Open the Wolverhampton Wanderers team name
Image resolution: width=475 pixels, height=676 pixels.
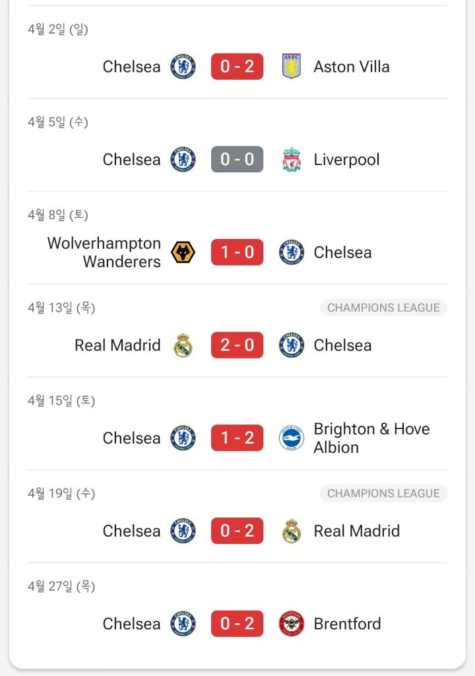click(104, 252)
